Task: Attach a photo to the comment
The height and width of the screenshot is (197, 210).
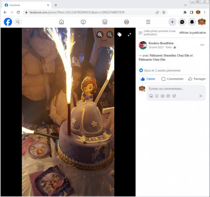Action: pyautogui.click(x=163, y=96)
